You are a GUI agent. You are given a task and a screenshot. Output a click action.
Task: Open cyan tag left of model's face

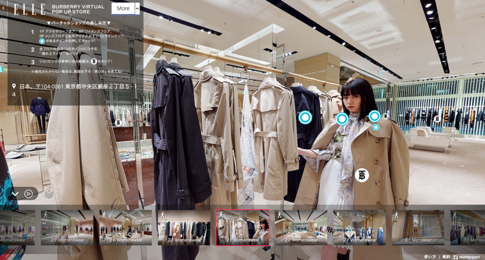coord(342,119)
